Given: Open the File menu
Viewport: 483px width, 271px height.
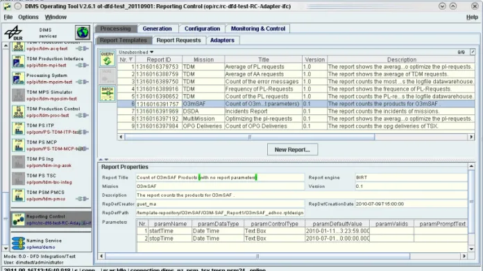Looking at the screenshot, I should point(8,17).
